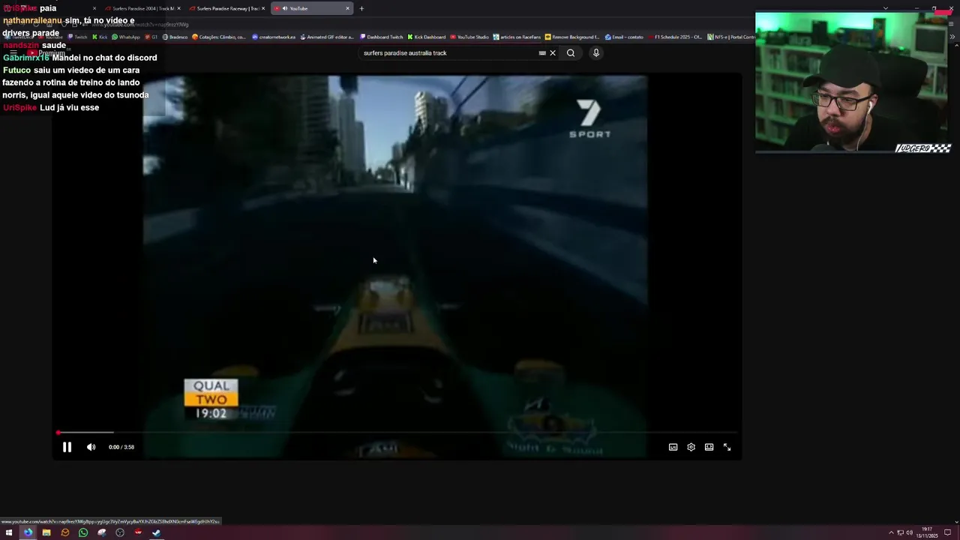Open the "YouTube Studio" bookmark
Viewport: 960px width, 540px height.
click(x=469, y=37)
